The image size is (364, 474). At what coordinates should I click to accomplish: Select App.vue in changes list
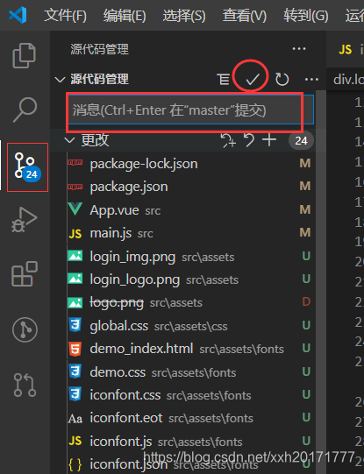click(191, 209)
